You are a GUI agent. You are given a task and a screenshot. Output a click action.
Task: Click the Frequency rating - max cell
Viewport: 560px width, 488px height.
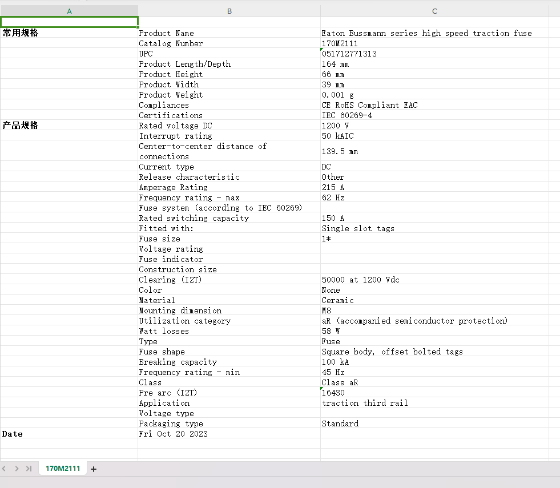pos(229,197)
